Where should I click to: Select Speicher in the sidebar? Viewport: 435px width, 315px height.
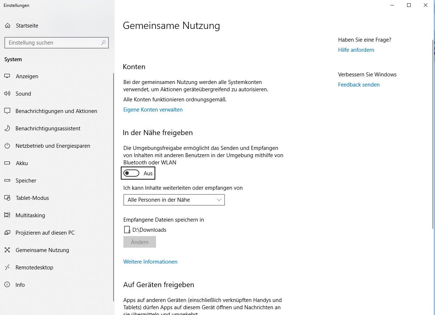click(x=26, y=181)
